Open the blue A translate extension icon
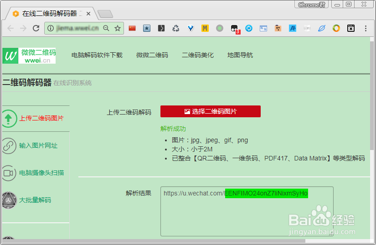The height and width of the screenshot is (245, 376). pyautogui.click(x=293, y=28)
